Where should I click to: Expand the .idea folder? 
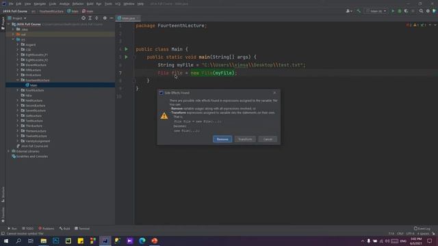pos(13,29)
